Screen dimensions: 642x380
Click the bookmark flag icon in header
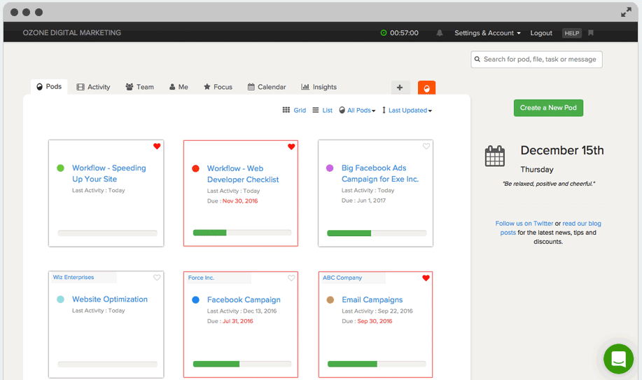591,33
